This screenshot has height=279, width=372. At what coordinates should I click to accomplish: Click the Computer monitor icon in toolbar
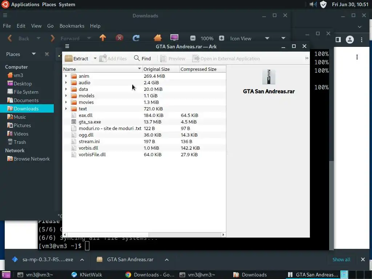click(x=174, y=38)
